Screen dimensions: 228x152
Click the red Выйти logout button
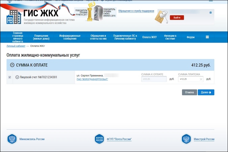coord(177,17)
